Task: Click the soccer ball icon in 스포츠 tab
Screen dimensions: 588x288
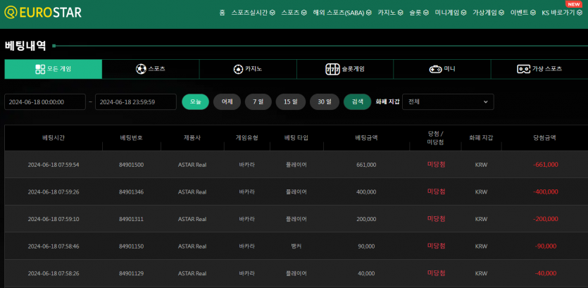Action: coord(141,69)
